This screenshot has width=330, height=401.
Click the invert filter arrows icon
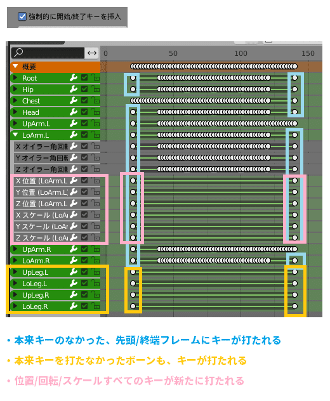(92, 53)
